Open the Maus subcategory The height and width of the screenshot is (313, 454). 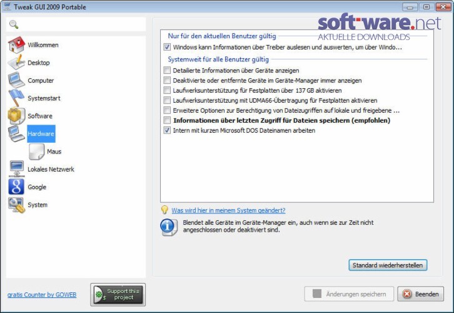point(54,151)
